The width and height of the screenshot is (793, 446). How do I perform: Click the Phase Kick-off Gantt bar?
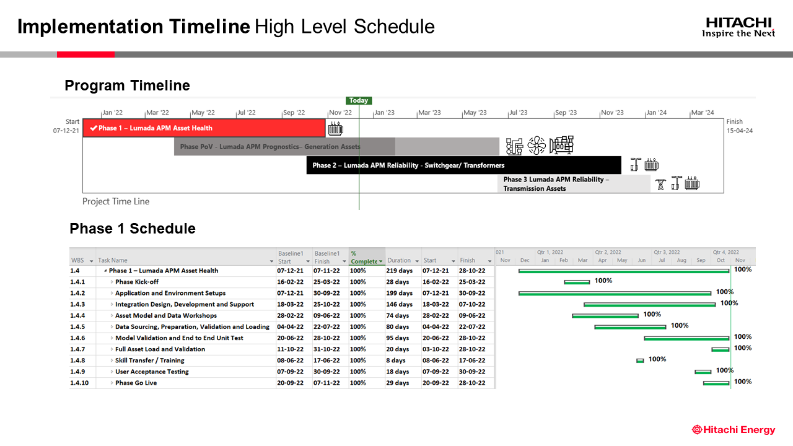coord(577,282)
